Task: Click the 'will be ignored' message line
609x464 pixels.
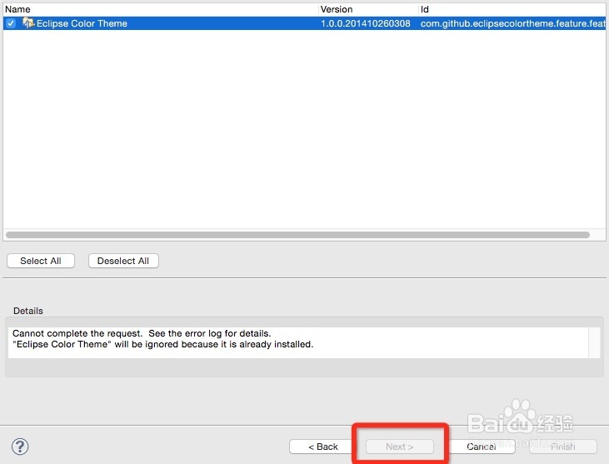Action: 162,344
